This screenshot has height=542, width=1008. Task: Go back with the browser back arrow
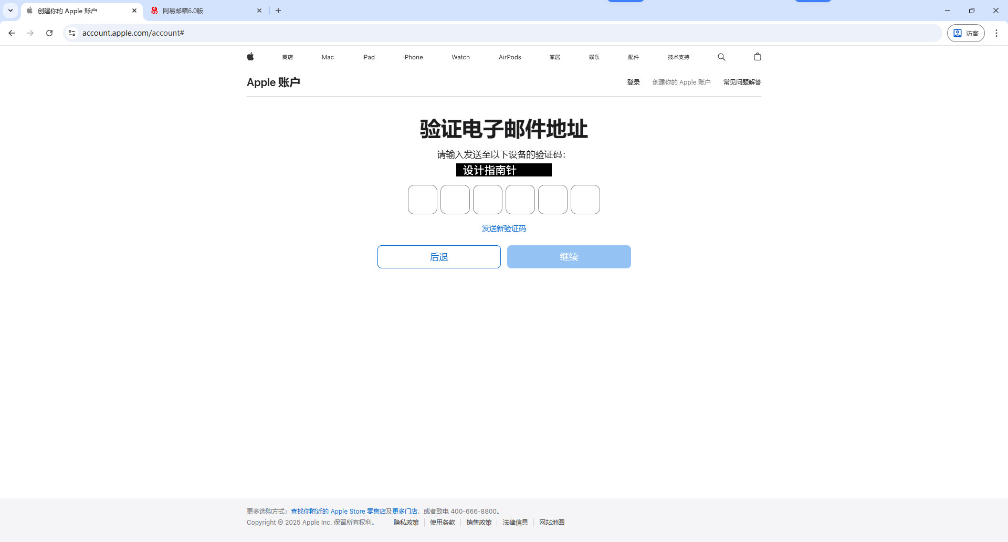(12, 33)
